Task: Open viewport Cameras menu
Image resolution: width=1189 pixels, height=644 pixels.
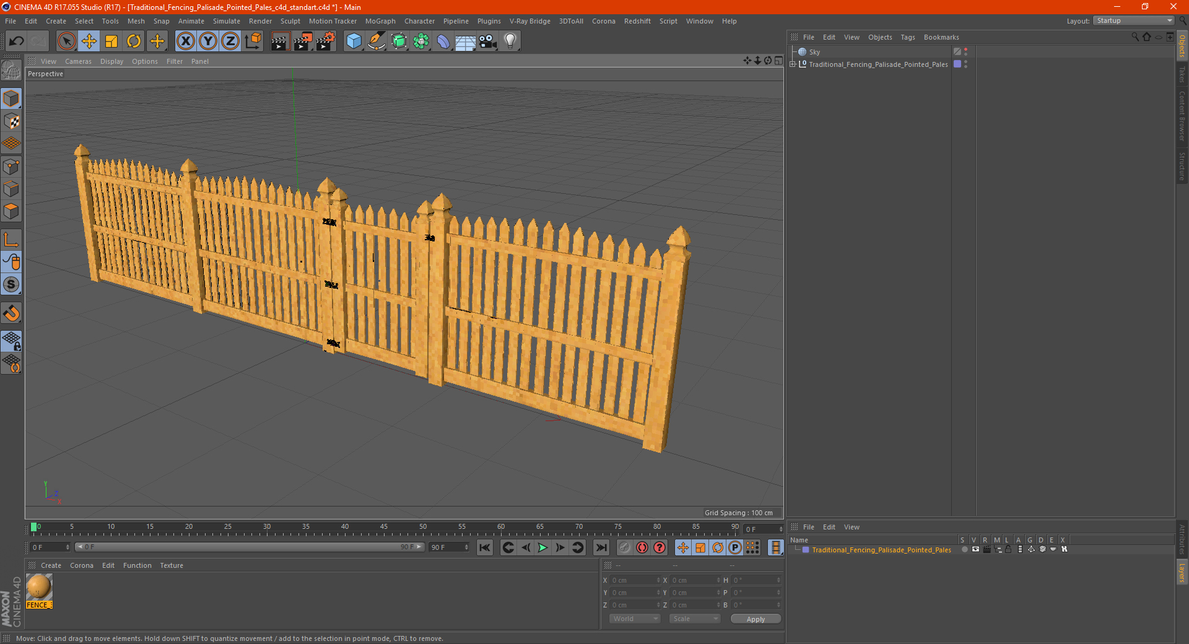Action: [x=78, y=61]
